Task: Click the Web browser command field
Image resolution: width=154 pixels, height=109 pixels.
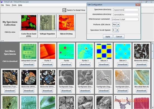Action: [x=125, y=19]
